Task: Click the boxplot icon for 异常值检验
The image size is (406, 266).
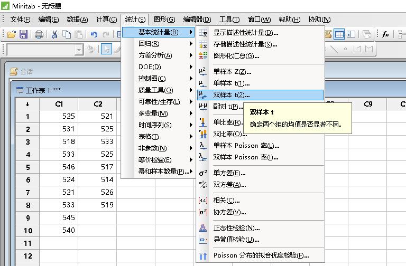Action: point(203,240)
